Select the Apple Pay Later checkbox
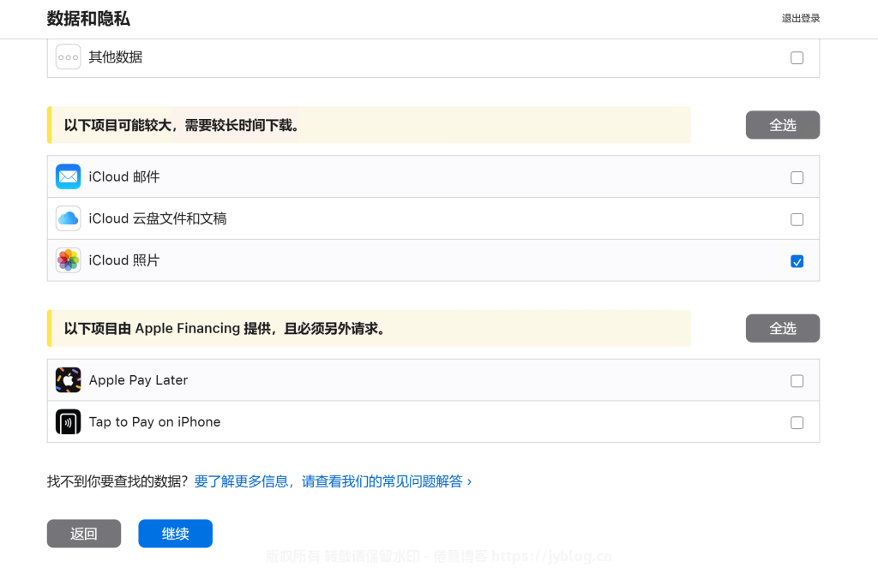Viewport: 878px width, 573px height. [x=797, y=381]
